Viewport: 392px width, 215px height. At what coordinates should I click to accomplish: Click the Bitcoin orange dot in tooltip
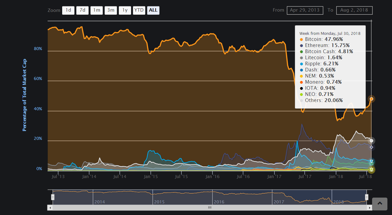coord(302,39)
